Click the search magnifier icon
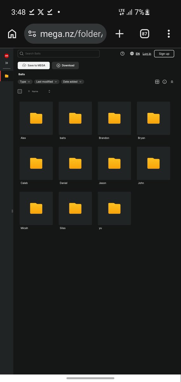 click(22, 53)
